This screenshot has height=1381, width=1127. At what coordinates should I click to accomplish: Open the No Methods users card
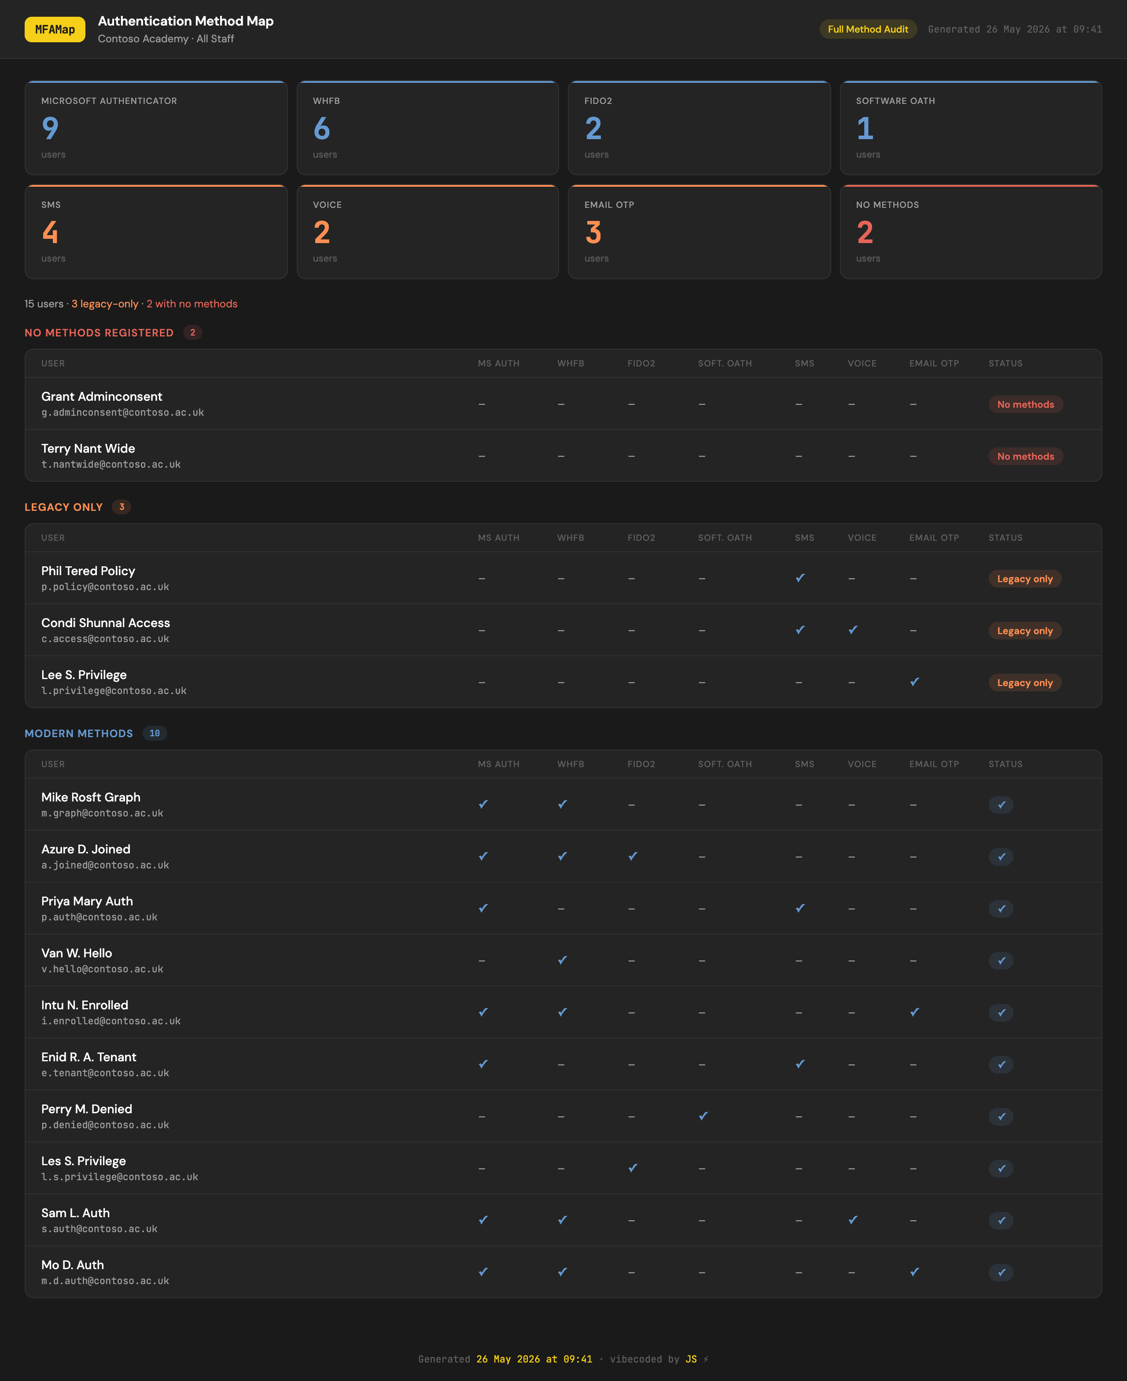pos(971,232)
